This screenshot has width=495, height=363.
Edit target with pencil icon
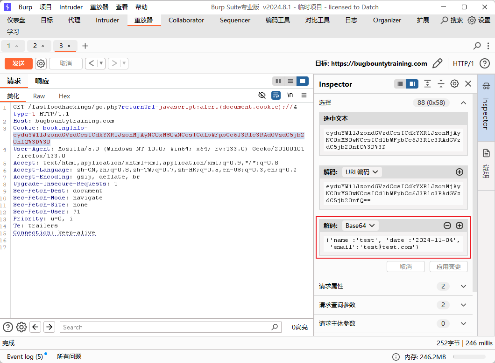click(x=437, y=63)
